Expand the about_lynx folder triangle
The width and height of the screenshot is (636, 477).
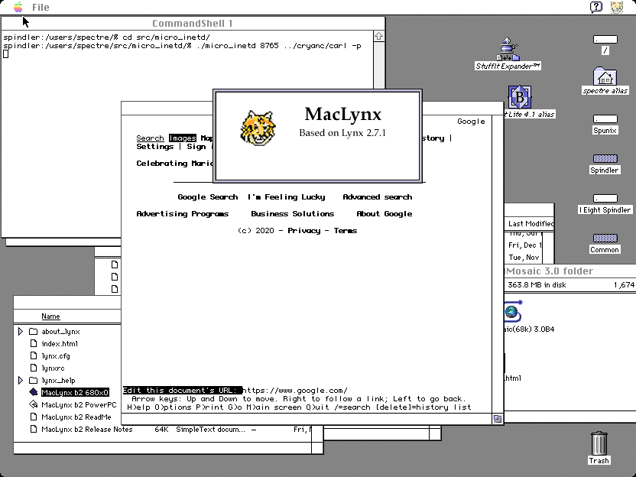(x=21, y=332)
